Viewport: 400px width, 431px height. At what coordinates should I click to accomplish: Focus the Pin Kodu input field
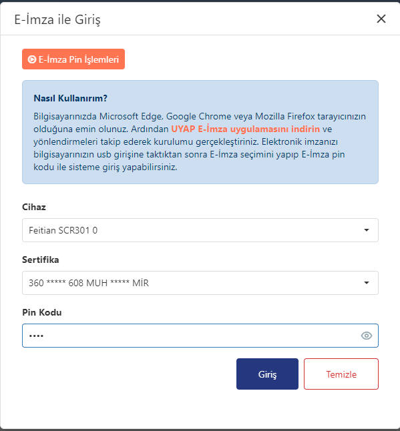click(x=200, y=336)
